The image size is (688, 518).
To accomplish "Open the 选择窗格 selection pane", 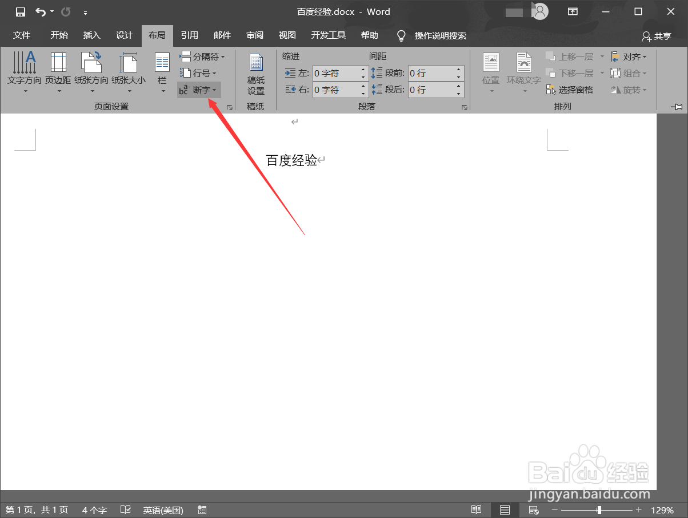I will [x=570, y=90].
